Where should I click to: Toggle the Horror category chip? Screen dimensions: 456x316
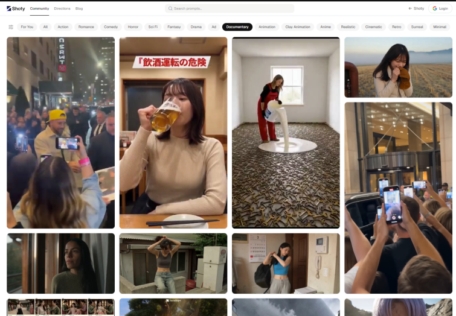133,27
